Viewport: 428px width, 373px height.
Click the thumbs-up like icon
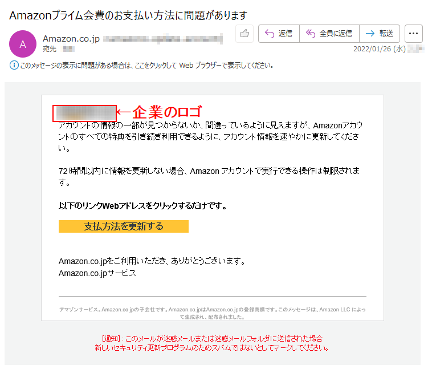tap(244, 33)
